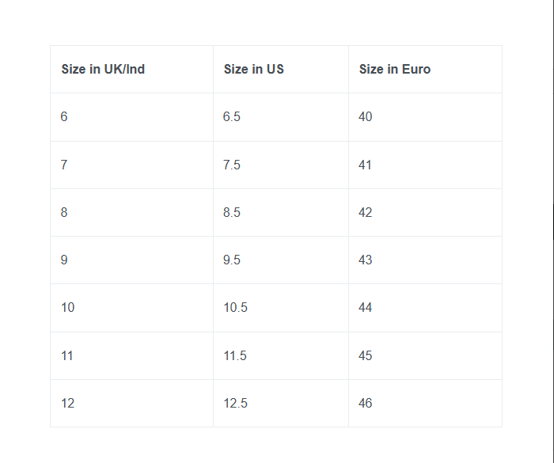The image size is (554, 463).
Task: Click the "Size in Euro" column header
Action: point(394,70)
